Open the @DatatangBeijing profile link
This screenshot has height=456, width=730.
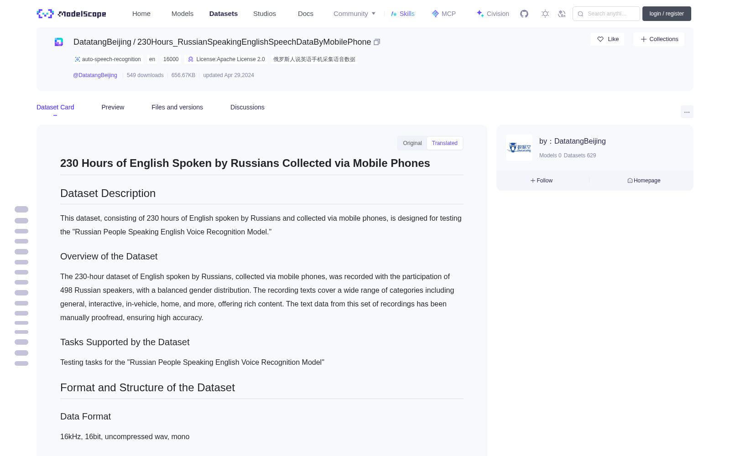tap(95, 75)
